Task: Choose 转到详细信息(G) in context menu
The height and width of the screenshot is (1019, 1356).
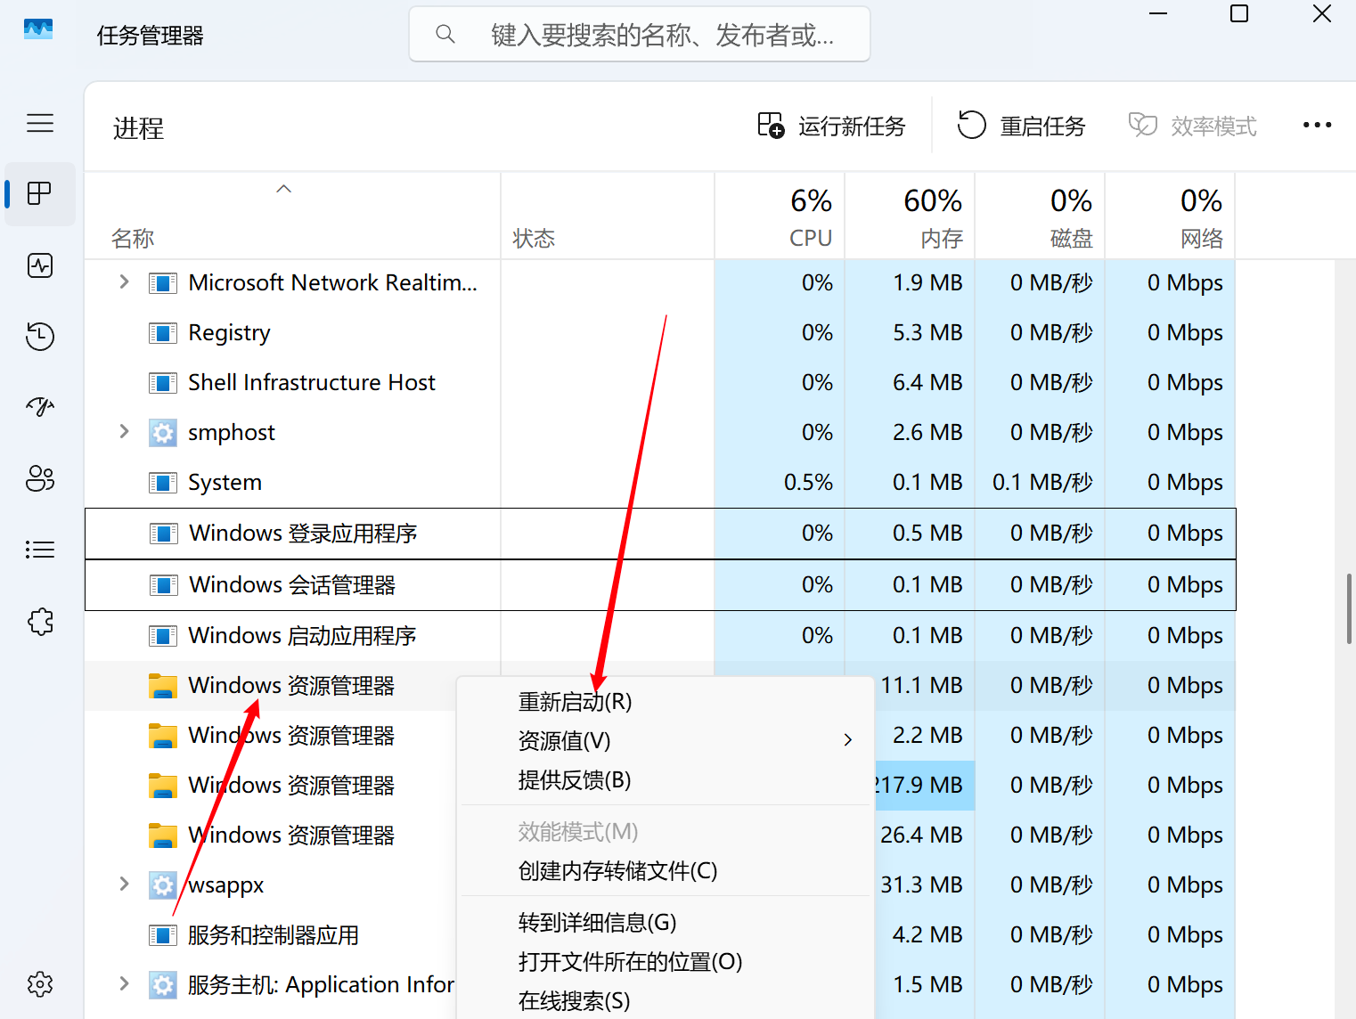Action: tap(665, 923)
